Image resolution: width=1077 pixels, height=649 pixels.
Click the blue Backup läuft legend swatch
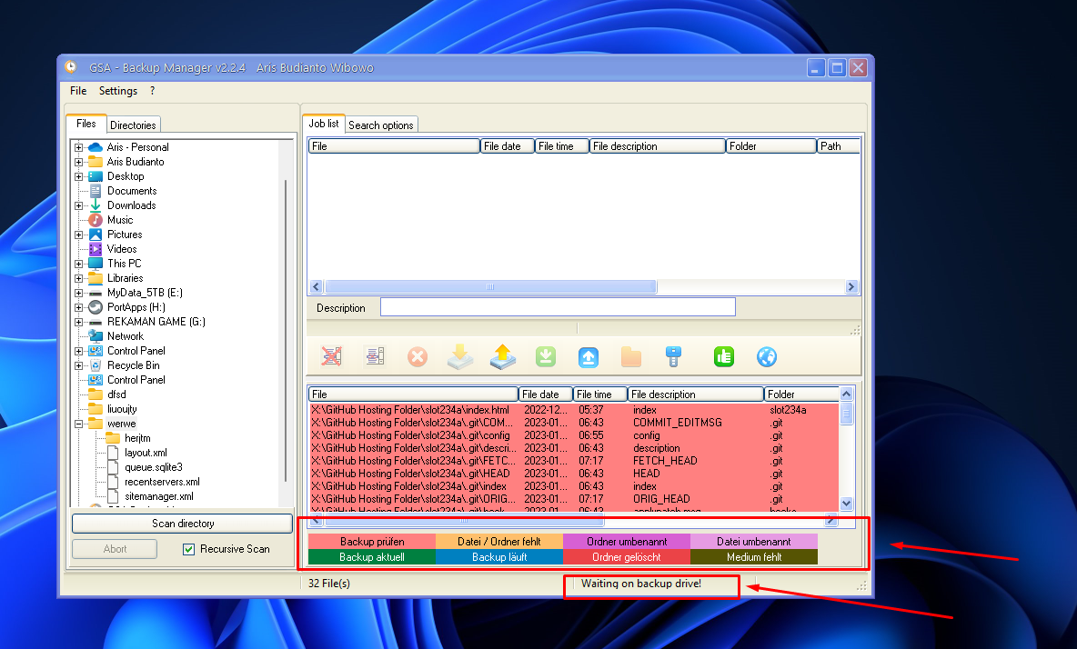[x=499, y=557]
